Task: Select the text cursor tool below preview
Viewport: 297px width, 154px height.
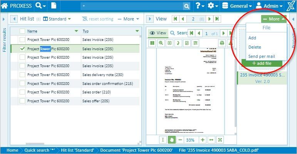Action: point(163,140)
